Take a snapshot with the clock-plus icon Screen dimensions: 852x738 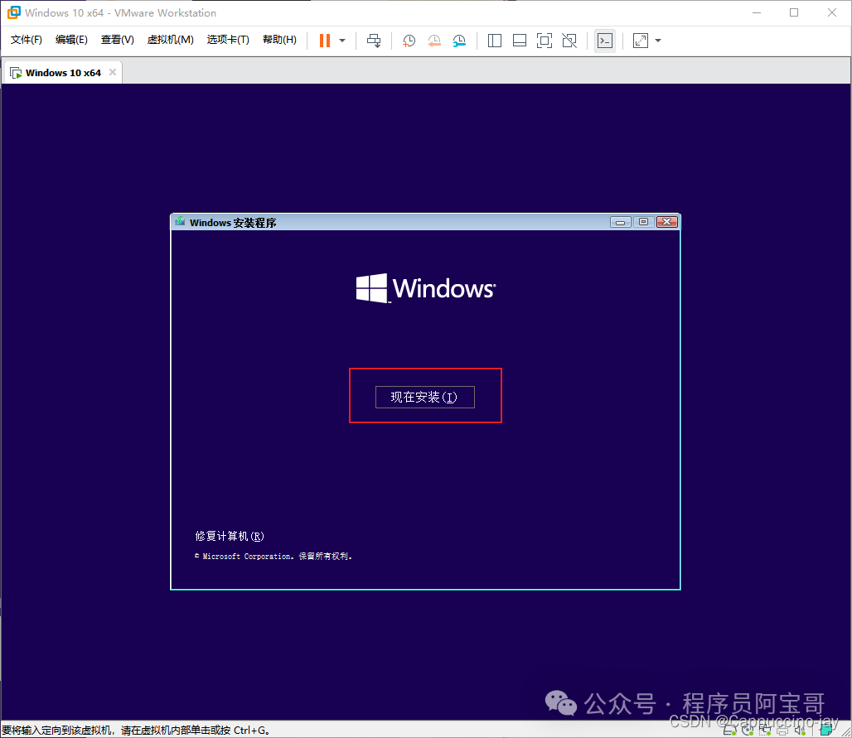coord(409,41)
